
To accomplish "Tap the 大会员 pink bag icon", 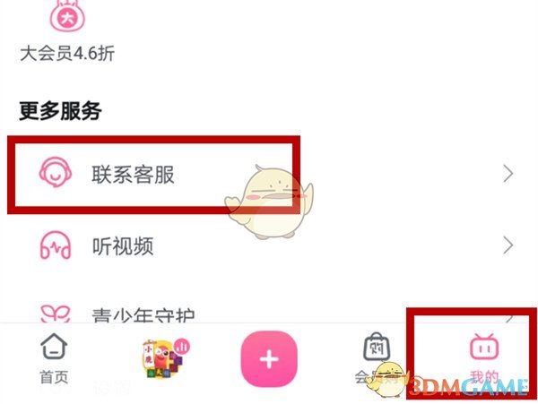I will 67,15.
